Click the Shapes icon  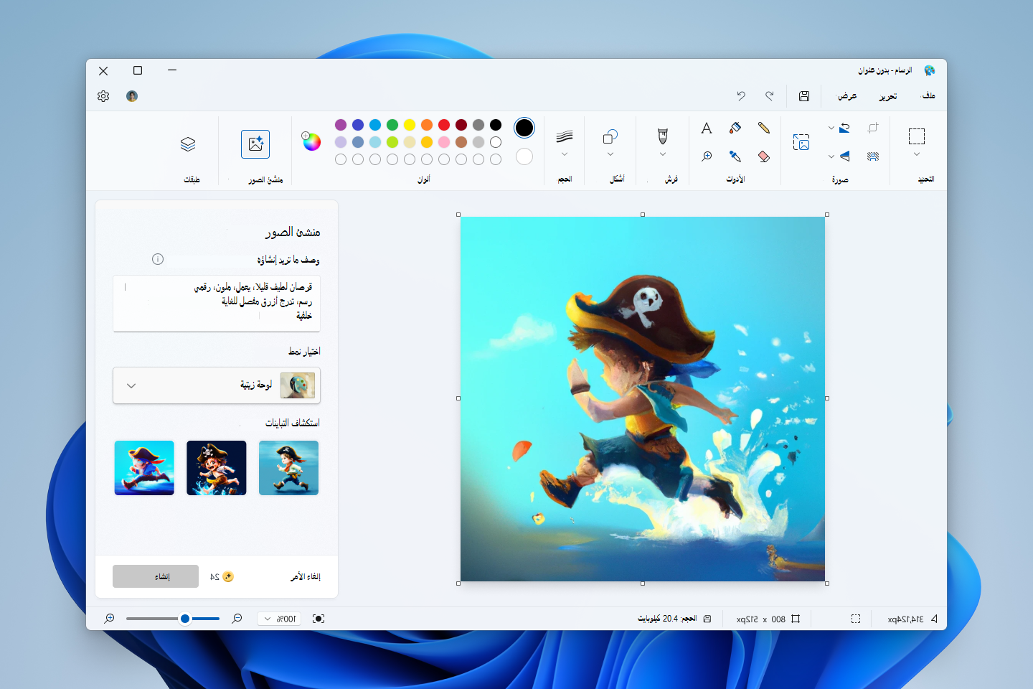tap(610, 136)
